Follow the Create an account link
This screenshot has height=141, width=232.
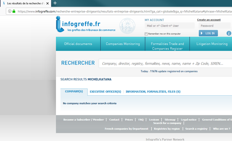209,20
